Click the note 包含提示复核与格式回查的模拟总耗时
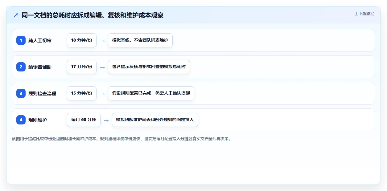Image resolution: width=387 pixels, height=191 pixels. (149, 67)
